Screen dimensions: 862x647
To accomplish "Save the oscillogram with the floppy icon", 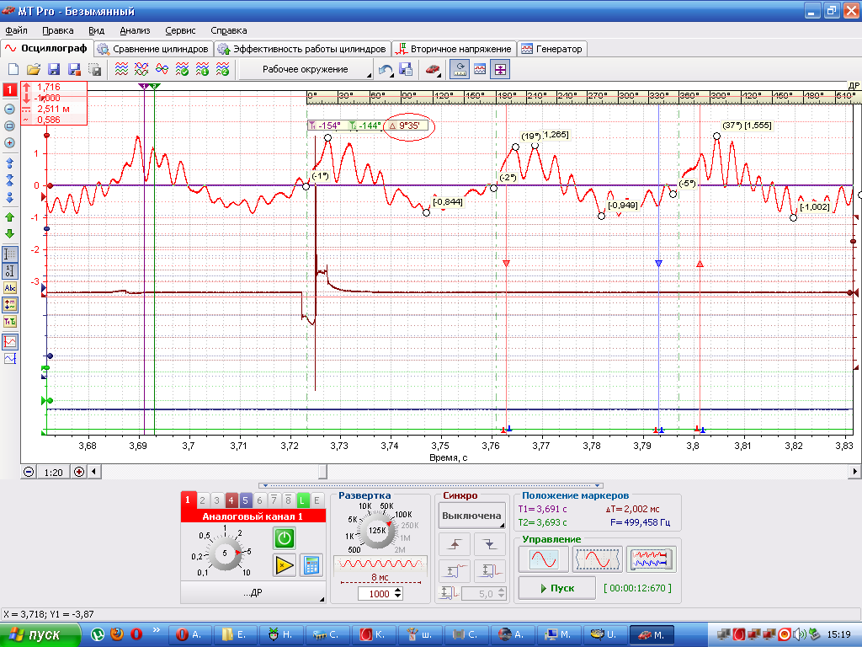I will coord(54,69).
